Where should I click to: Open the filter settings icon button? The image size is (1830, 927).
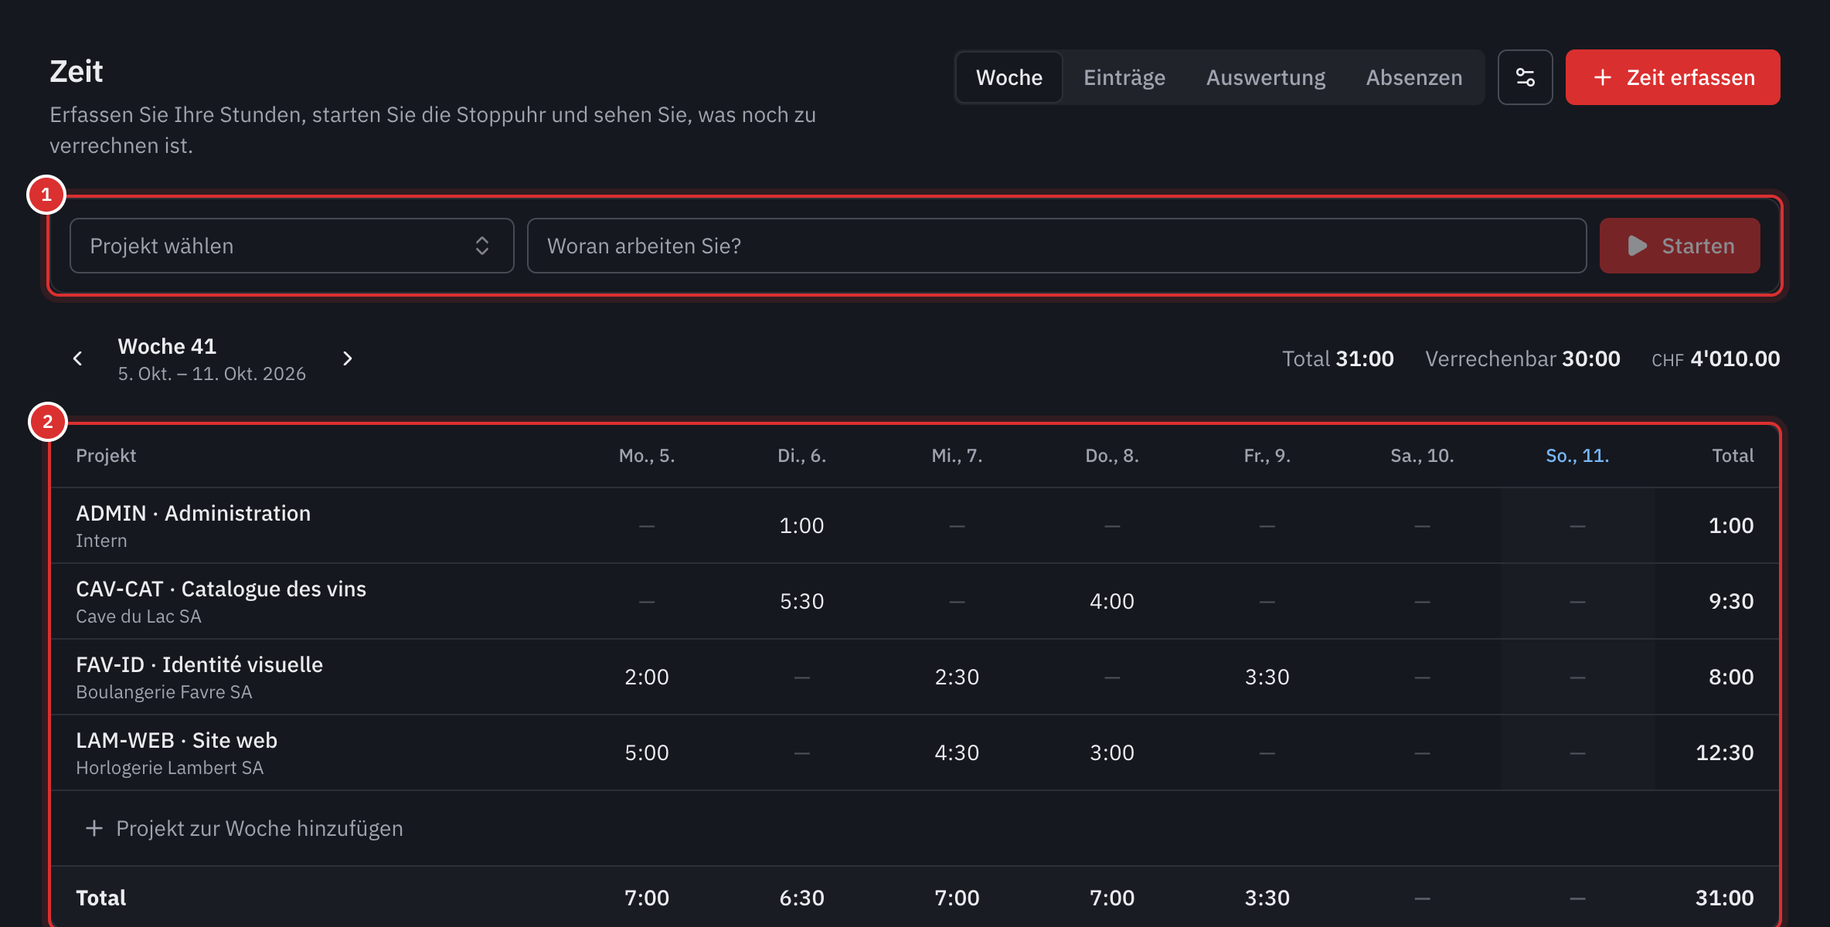coord(1525,77)
